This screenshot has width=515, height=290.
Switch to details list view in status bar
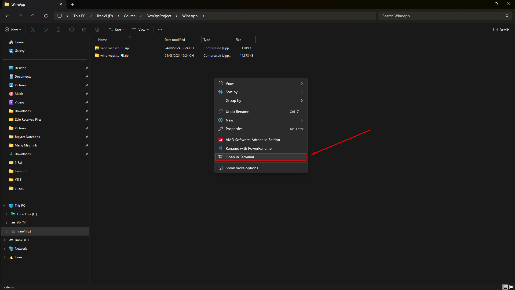(x=505, y=287)
